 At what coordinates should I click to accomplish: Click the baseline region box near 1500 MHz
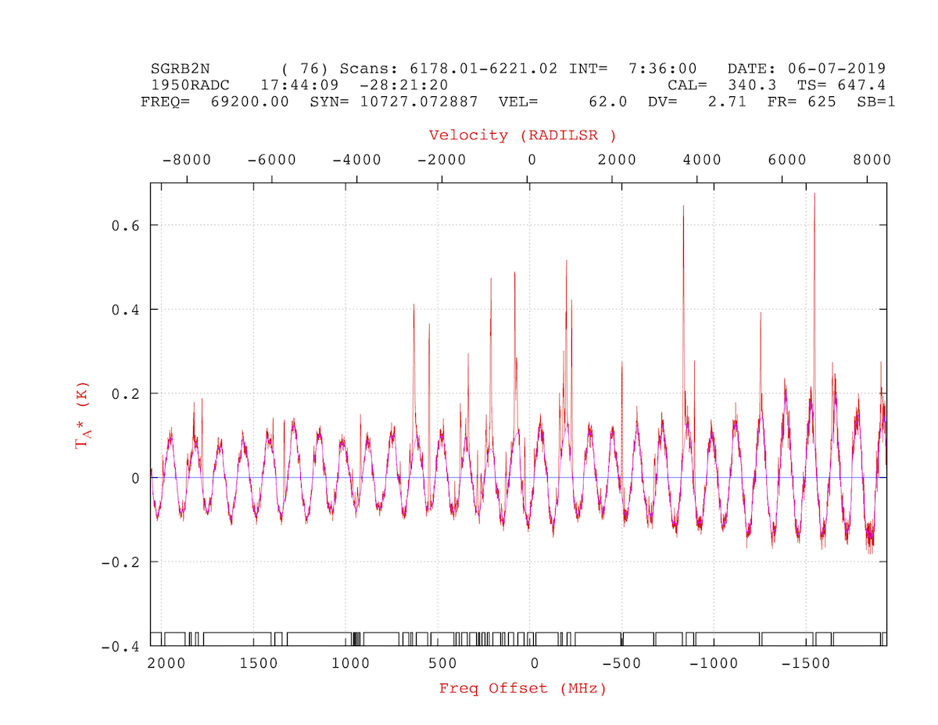238,639
